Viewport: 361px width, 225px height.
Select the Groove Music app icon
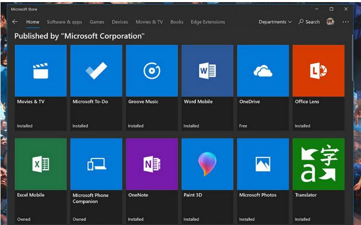tap(152, 71)
